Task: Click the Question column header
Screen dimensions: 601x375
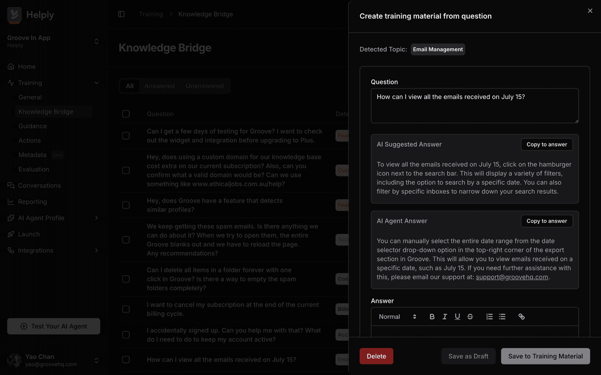Action: point(160,114)
